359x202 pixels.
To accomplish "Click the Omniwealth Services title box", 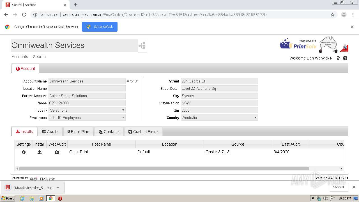I will click(x=74, y=45).
